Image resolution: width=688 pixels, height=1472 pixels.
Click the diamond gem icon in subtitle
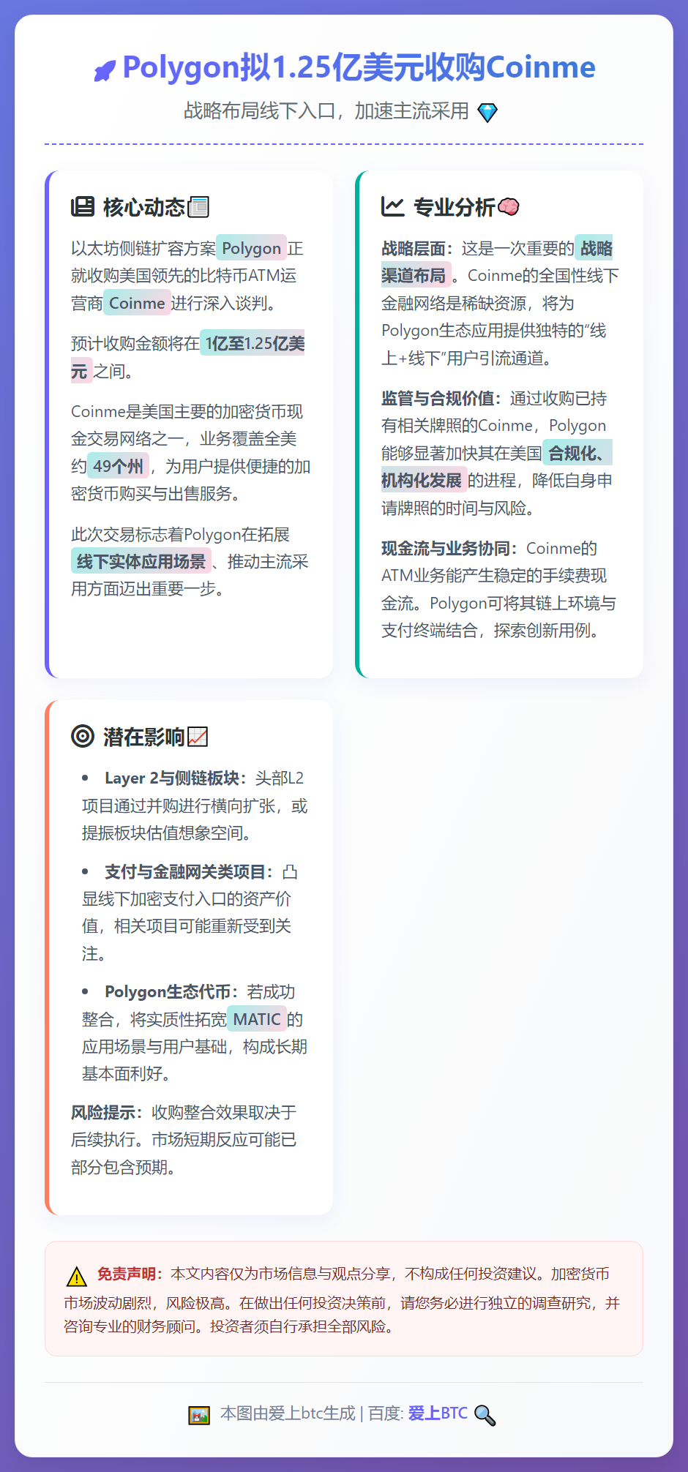[487, 113]
